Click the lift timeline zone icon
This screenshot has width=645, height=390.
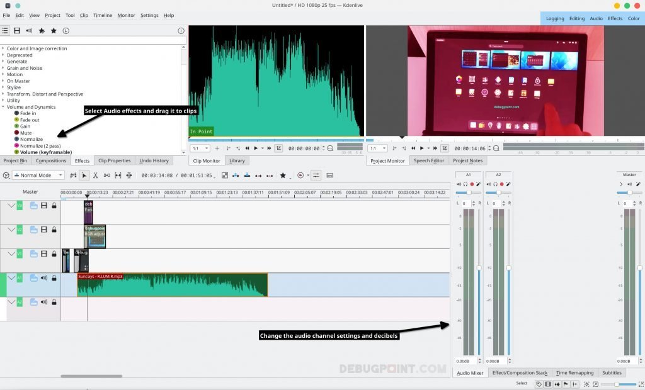(270, 175)
